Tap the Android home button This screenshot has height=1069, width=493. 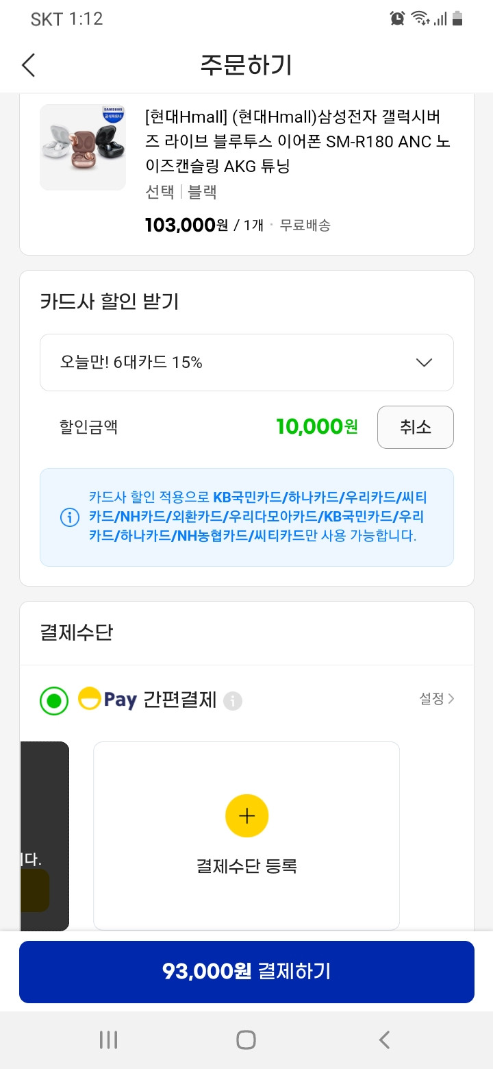pyautogui.click(x=246, y=1040)
